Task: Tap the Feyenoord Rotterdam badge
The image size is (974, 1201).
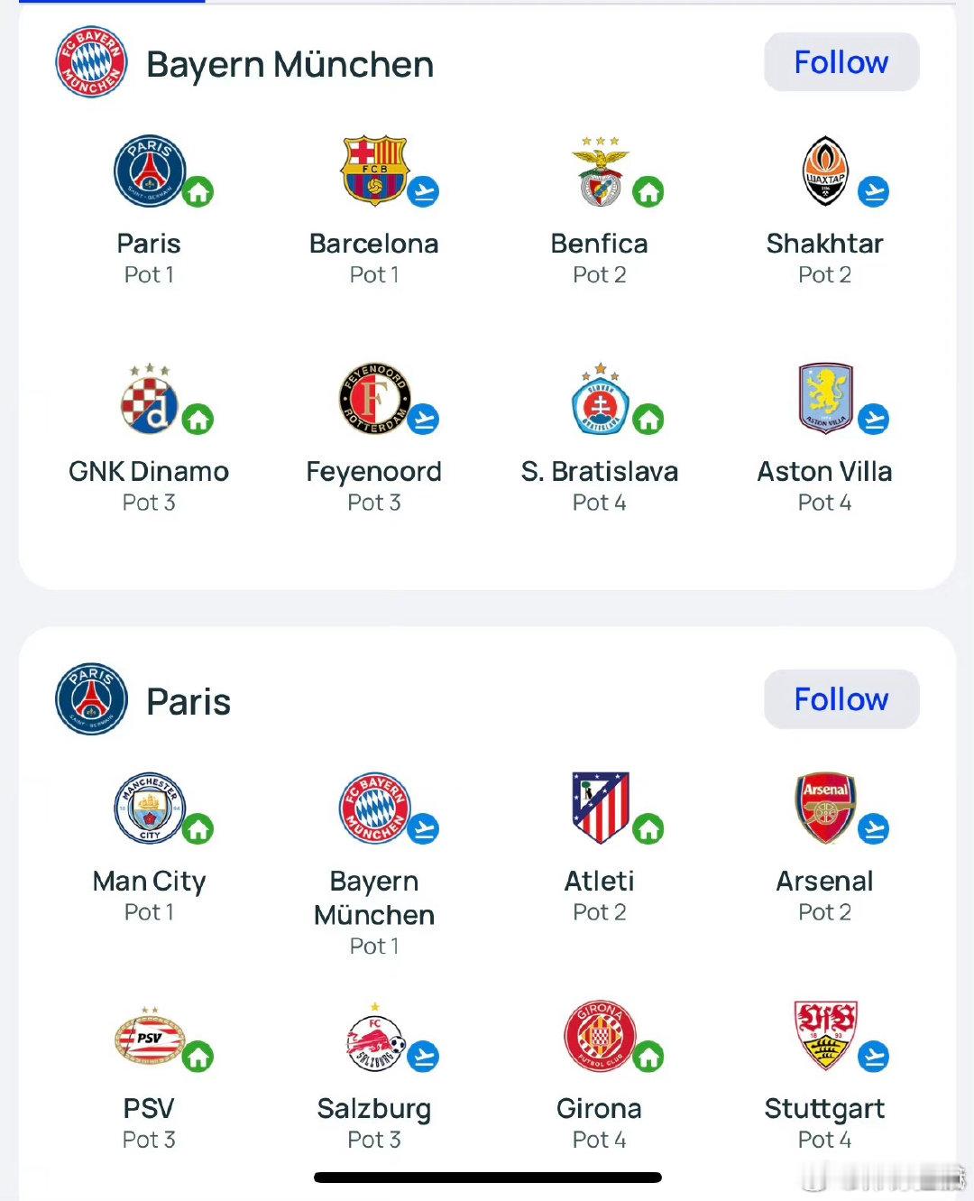Action: point(374,398)
